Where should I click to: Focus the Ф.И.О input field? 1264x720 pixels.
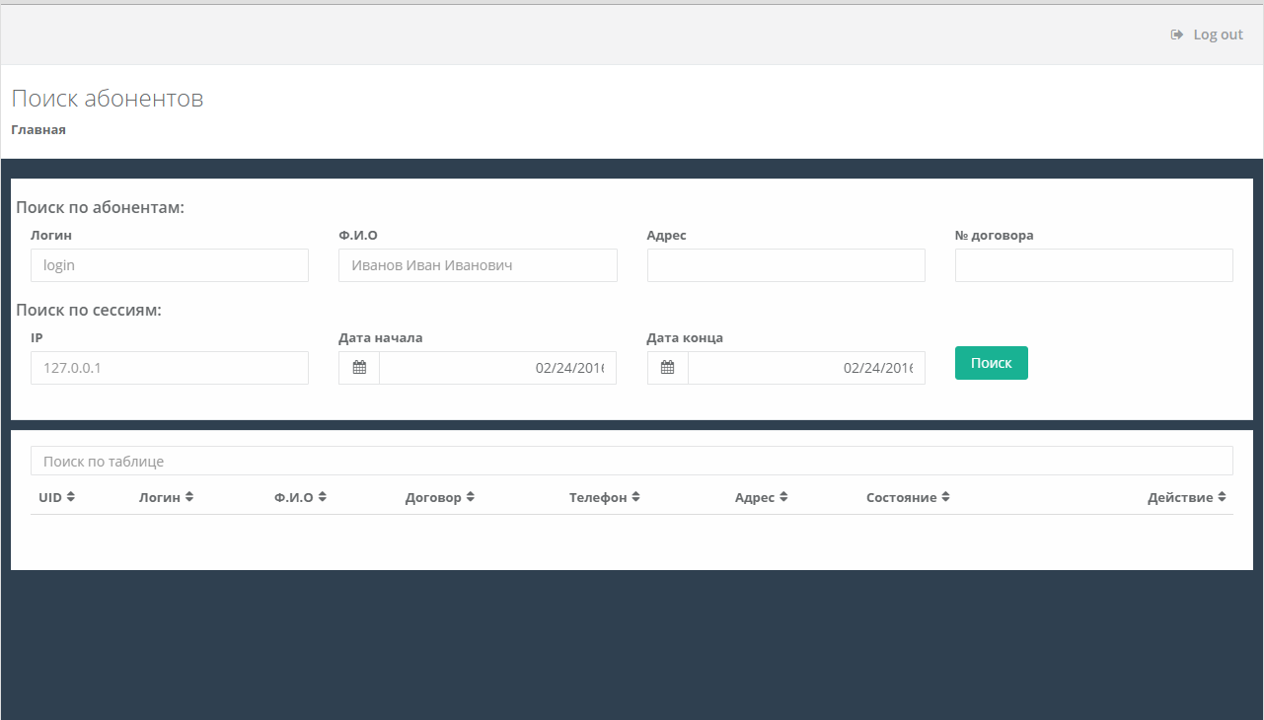point(478,265)
